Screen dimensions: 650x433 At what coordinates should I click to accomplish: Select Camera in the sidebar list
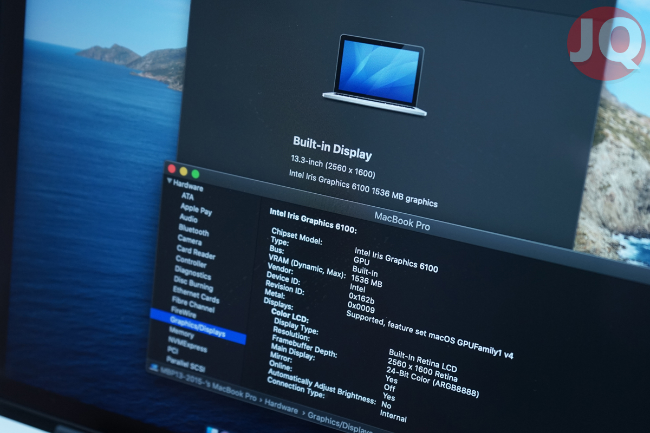(190, 240)
